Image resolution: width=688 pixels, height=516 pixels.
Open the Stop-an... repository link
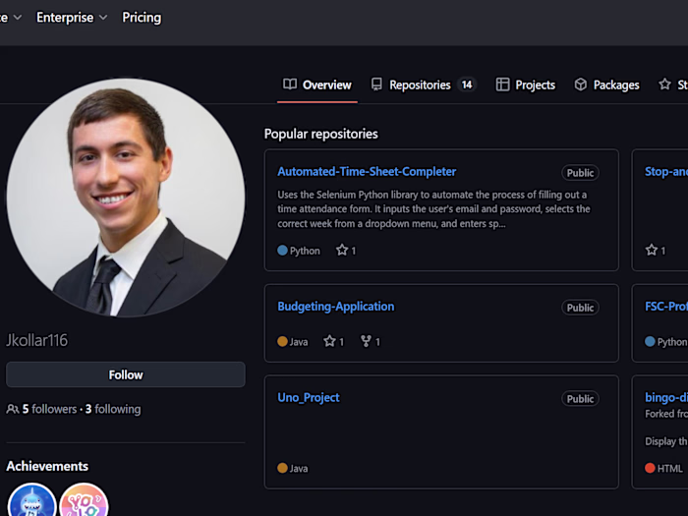(666, 172)
